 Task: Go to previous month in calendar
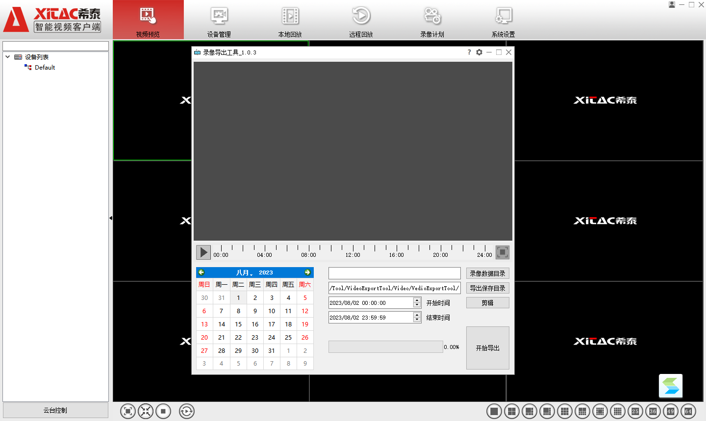[x=201, y=272]
